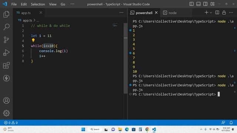Click the comment text on line 1
The image size is (237, 133).
[x=50, y=26]
